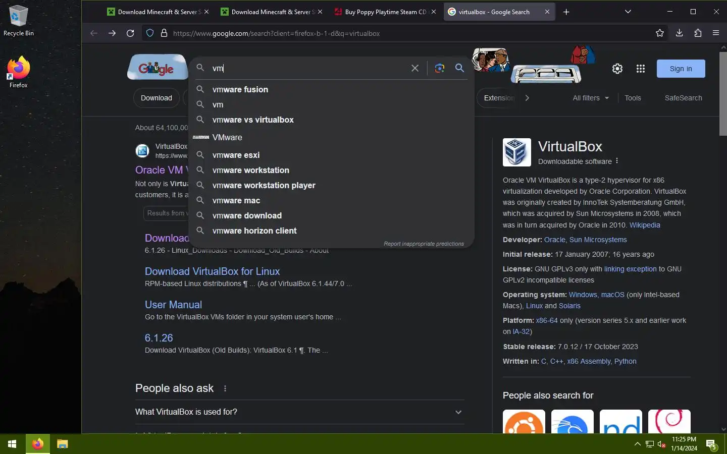Screen dimensions: 727x454
Task: Click the Download filter chip
Action: coord(157,98)
